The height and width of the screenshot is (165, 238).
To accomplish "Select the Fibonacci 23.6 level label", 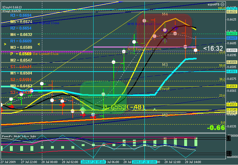I will [x=222, y=96].
